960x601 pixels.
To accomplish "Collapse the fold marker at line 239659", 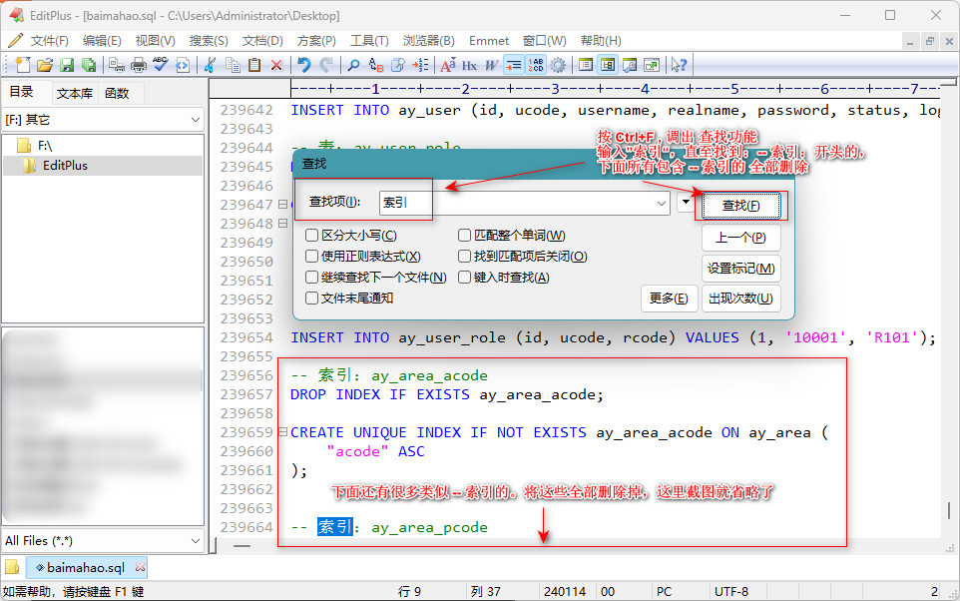I will coord(282,433).
